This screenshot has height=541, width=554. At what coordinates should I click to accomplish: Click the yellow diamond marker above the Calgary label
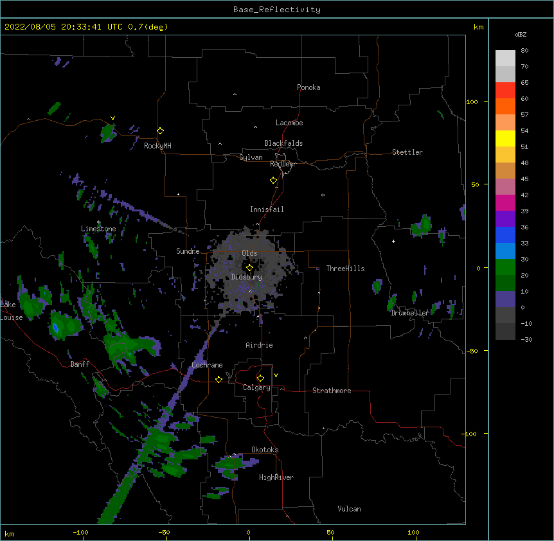260,378
